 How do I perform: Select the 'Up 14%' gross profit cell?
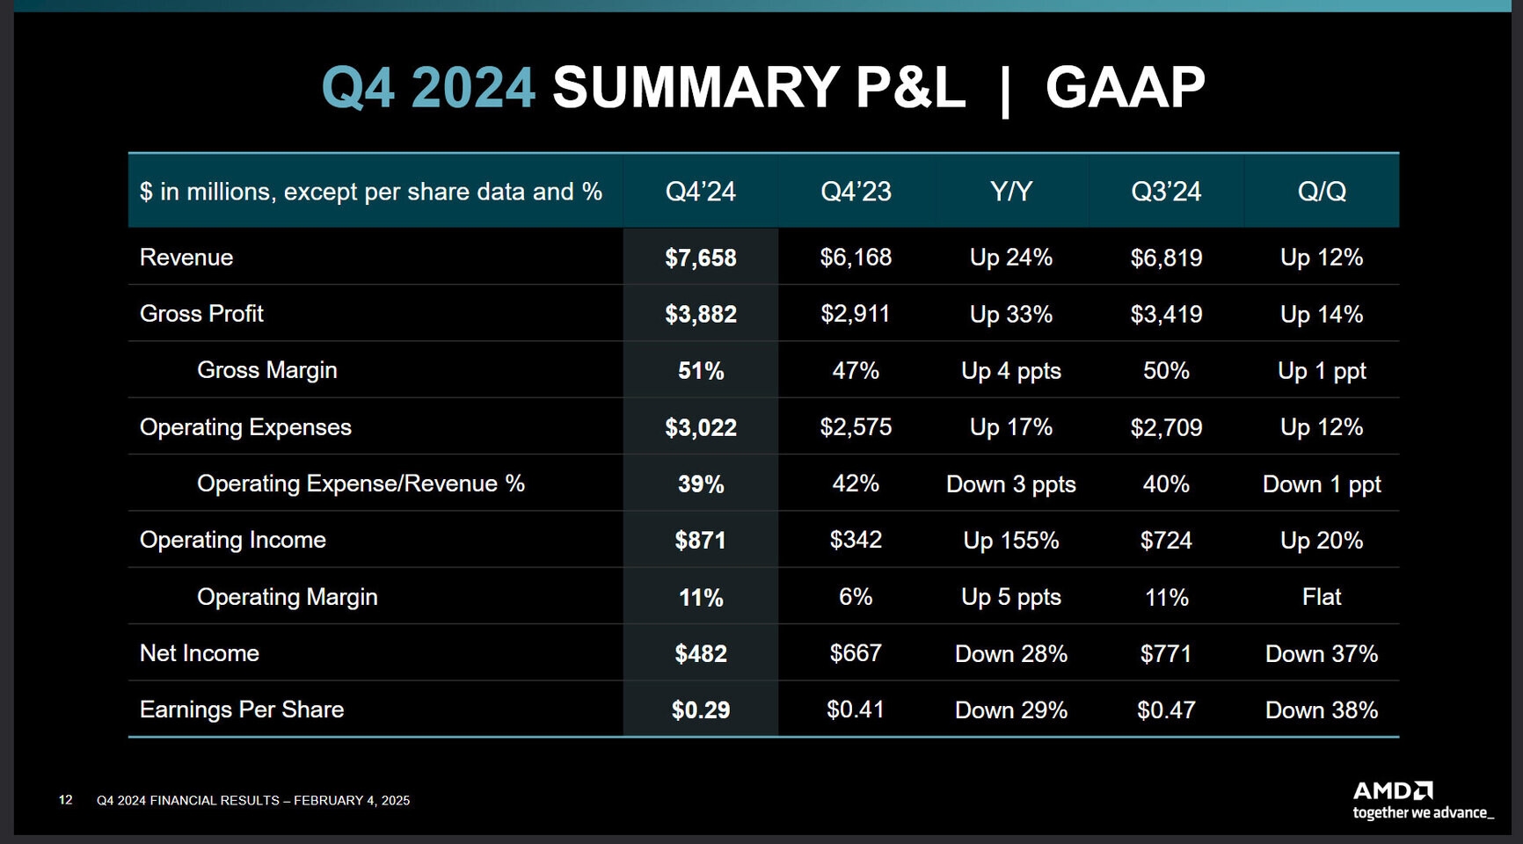click(x=1322, y=314)
